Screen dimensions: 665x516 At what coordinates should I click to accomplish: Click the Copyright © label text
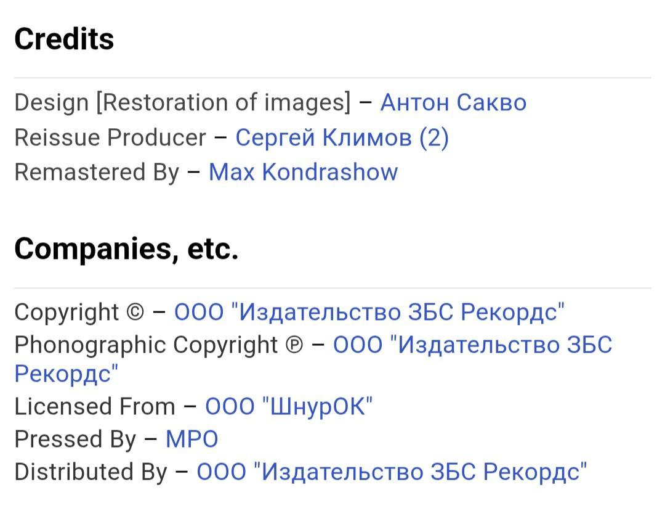click(x=79, y=313)
